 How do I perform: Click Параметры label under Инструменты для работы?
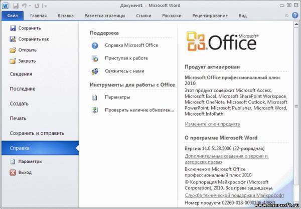pyautogui.click(x=117, y=97)
